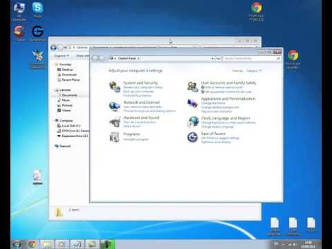
Task: Open Chrome shortcut beside Control Panel window
Action: click(293, 59)
